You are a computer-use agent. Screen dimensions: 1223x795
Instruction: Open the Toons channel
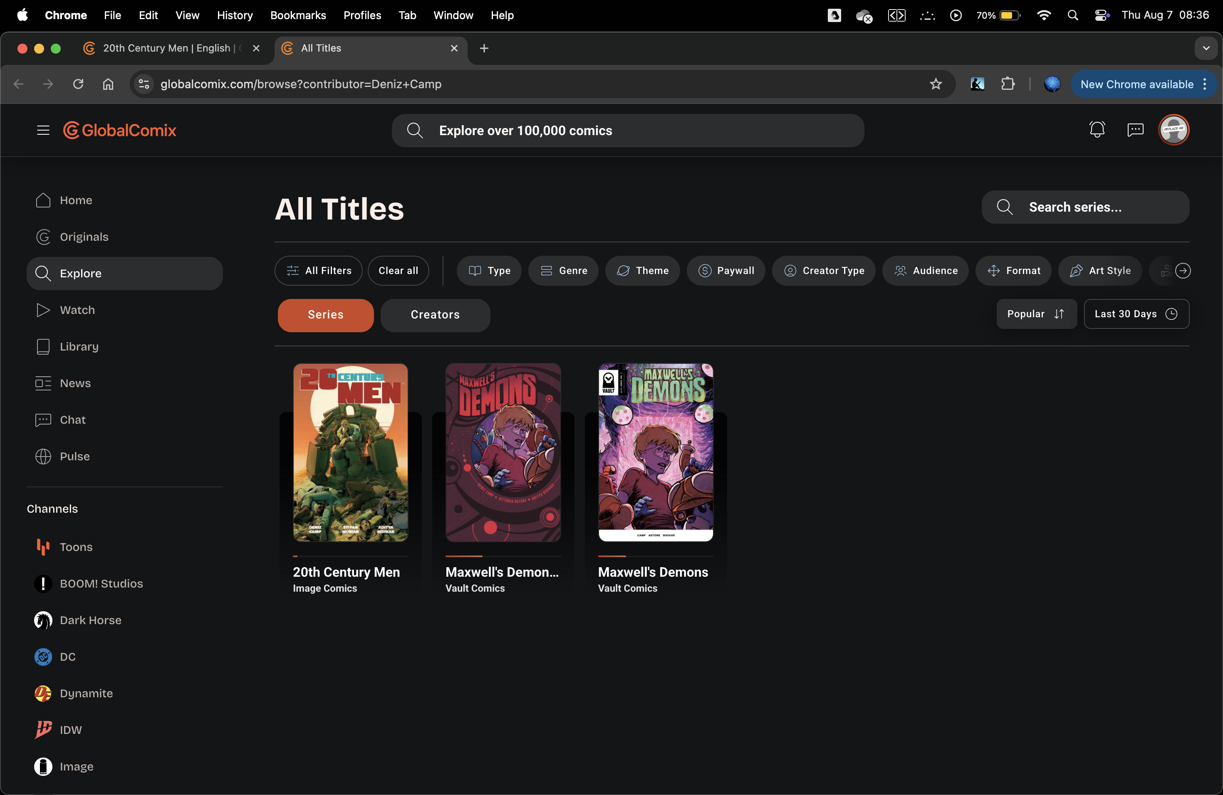124,547
